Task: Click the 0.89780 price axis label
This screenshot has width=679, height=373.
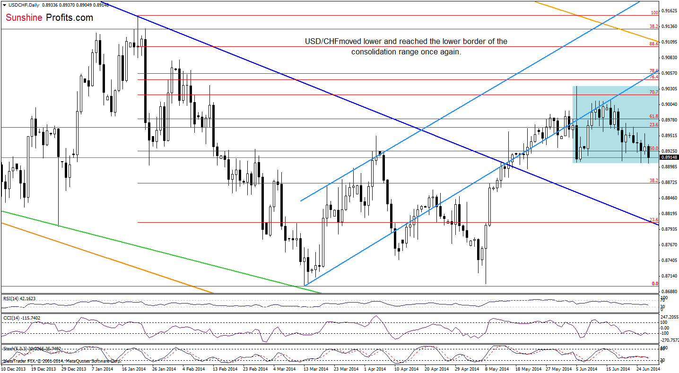Action: click(x=669, y=120)
